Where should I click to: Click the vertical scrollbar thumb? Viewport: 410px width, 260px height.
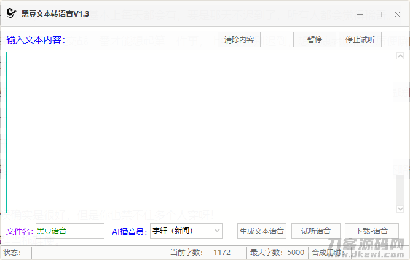[400, 190]
